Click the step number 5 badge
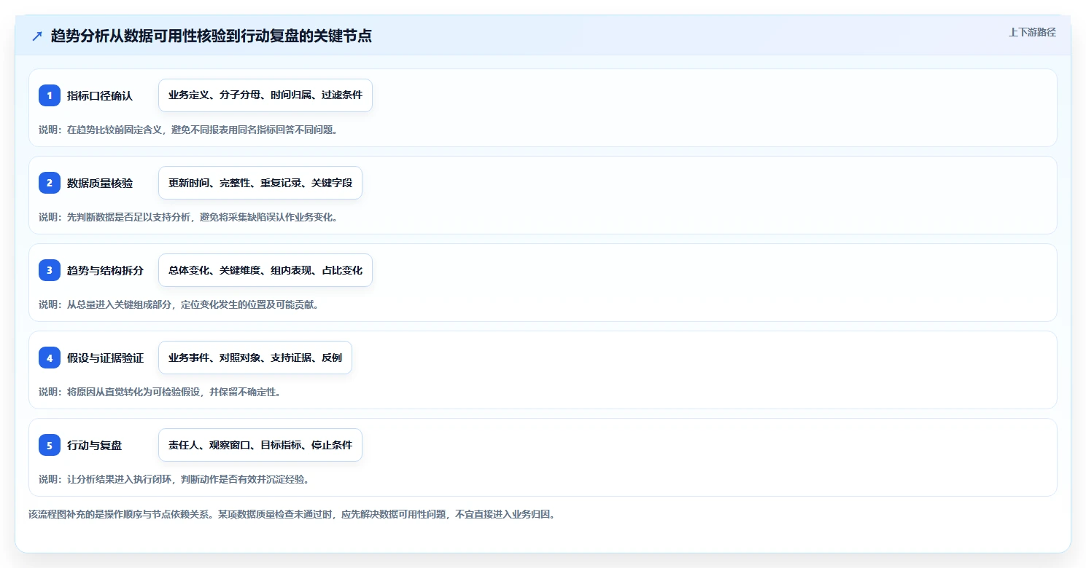Screen dimensions: 1086x568 pyautogui.click(x=50, y=445)
